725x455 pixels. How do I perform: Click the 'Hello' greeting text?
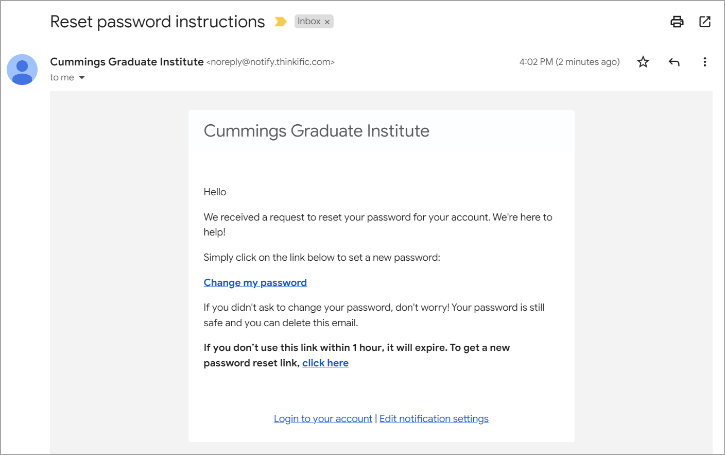(x=215, y=192)
